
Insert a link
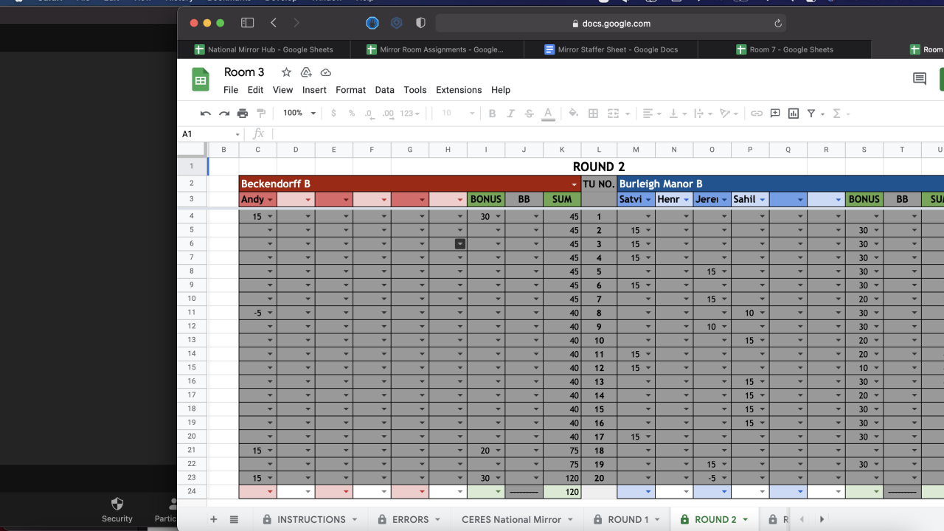coord(757,114)
